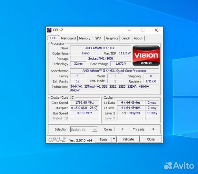Click the Instructions field listing MMX(+)

114,88
